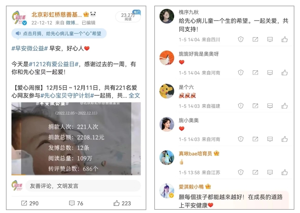Like the comment by 槐序九秋
The height and width of the screenshot is (213, 300).
(285, 40)
